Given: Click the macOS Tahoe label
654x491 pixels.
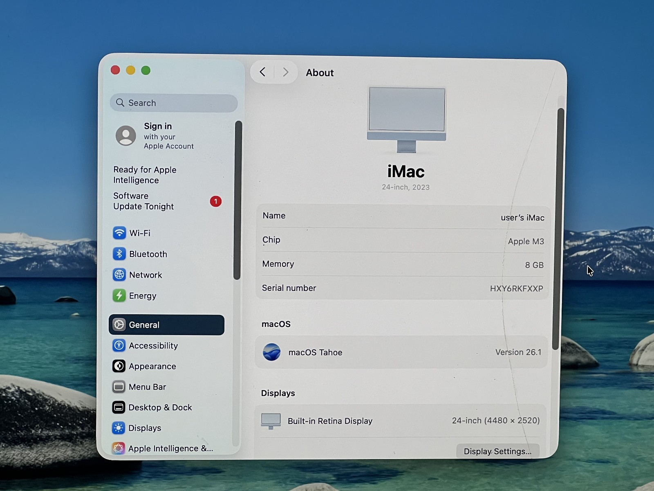Looking at the screenshot, I should [315, 352].
